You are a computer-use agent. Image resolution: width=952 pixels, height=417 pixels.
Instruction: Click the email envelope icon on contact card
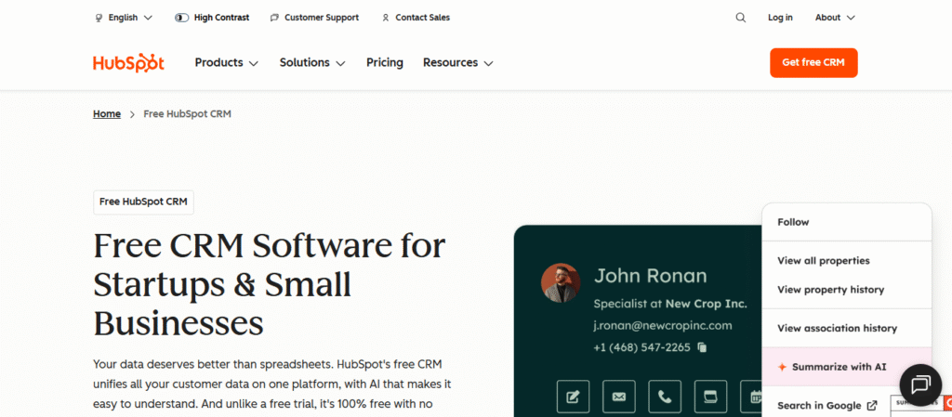pyautogui.click(x=618, y=397)
